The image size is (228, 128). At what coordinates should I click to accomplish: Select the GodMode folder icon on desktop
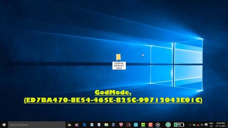(x=119, y=57)
